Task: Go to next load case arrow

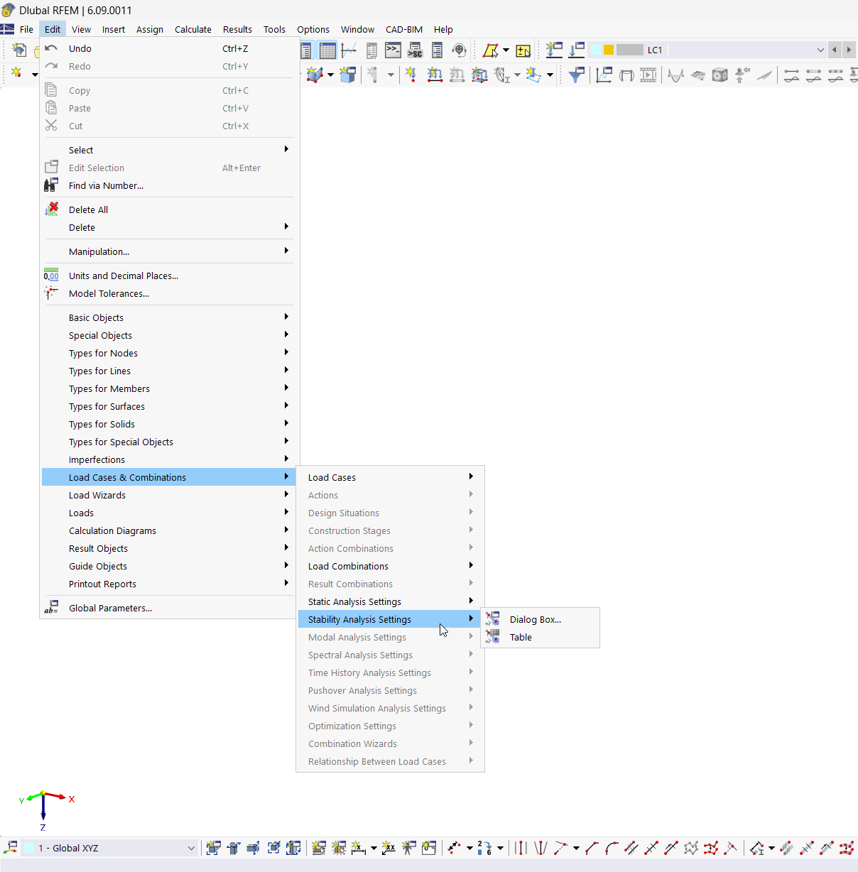Action: coord(848,50)
